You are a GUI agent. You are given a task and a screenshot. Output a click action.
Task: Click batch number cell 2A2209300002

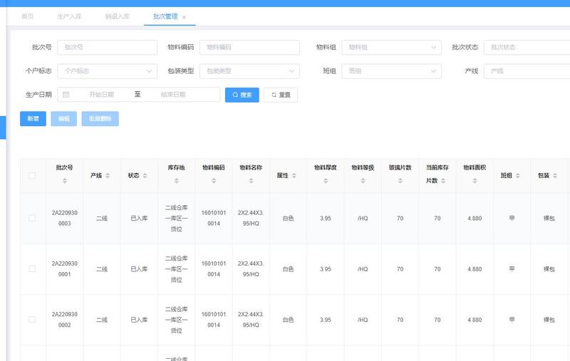65,320
